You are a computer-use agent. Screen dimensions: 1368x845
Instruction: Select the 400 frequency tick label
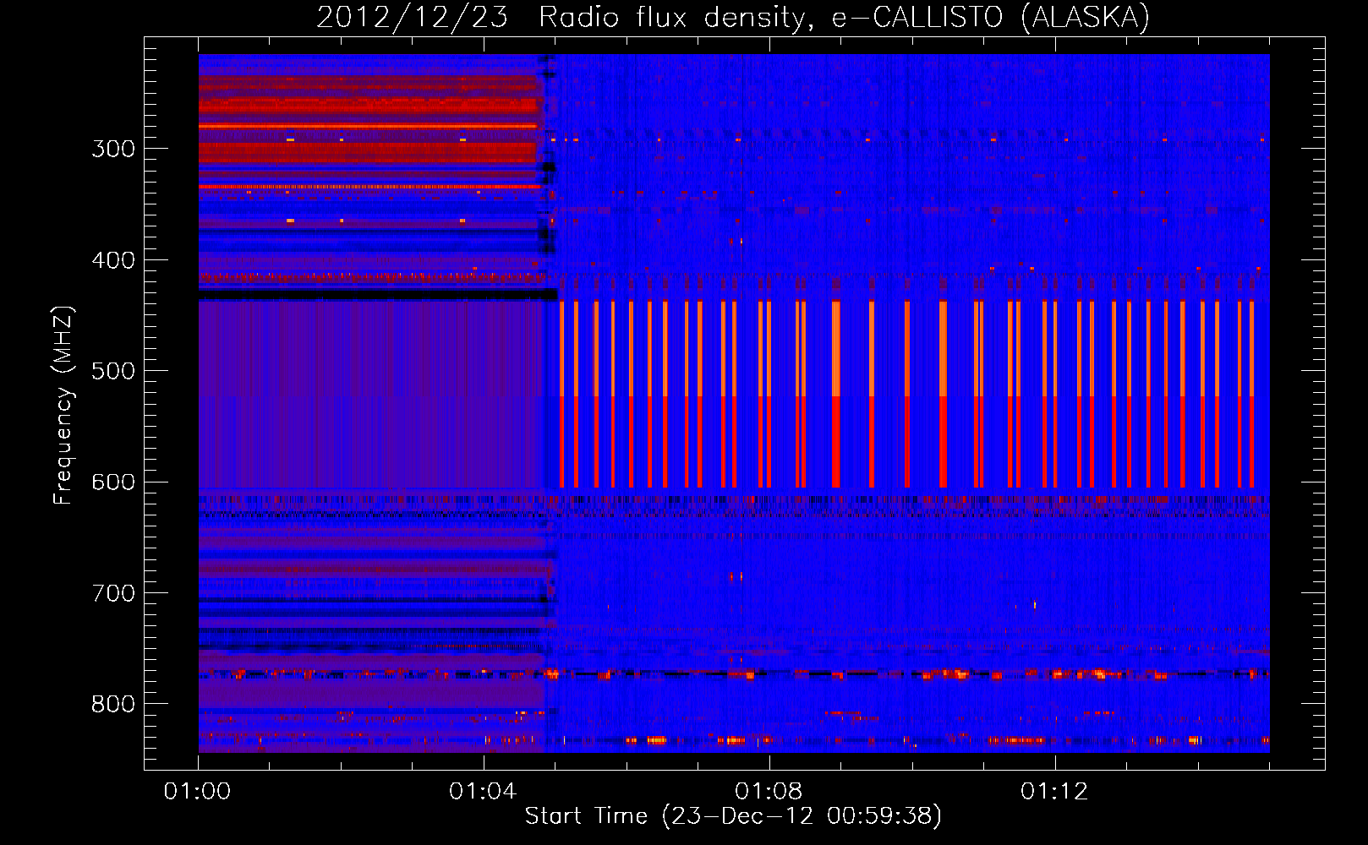113,260
